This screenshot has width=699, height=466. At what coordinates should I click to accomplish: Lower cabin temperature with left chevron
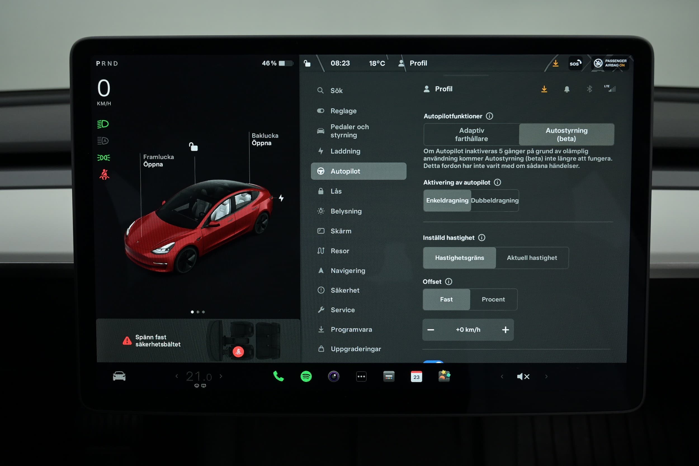tap(177, 376)
